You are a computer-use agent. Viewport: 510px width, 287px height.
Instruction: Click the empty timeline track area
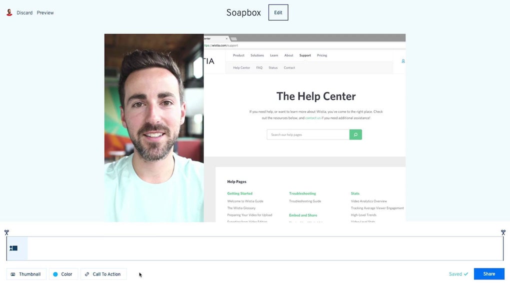coord(265,248)
